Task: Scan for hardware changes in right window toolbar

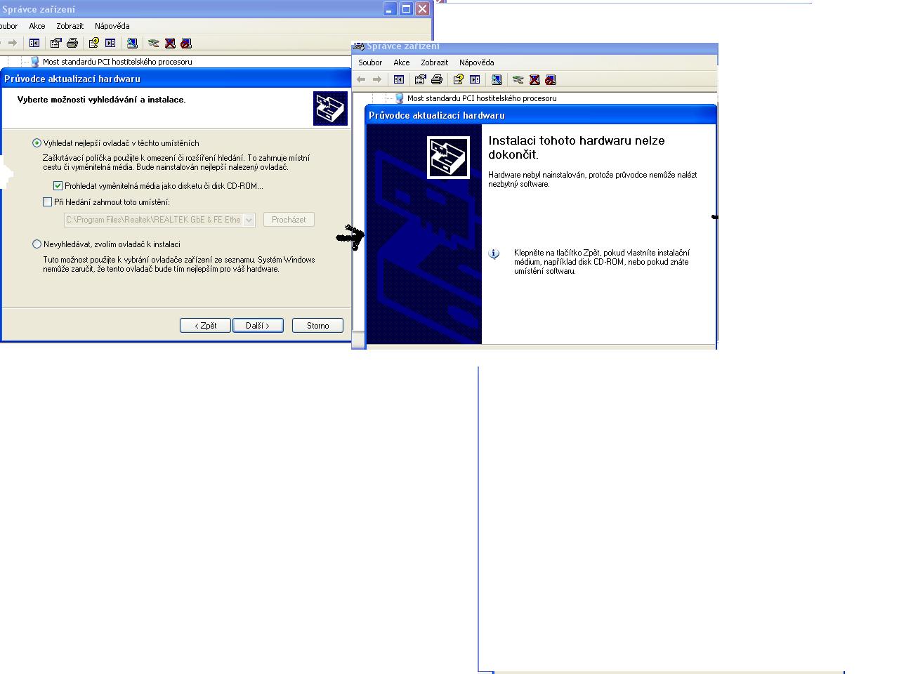Action: [x=497, y=79]
